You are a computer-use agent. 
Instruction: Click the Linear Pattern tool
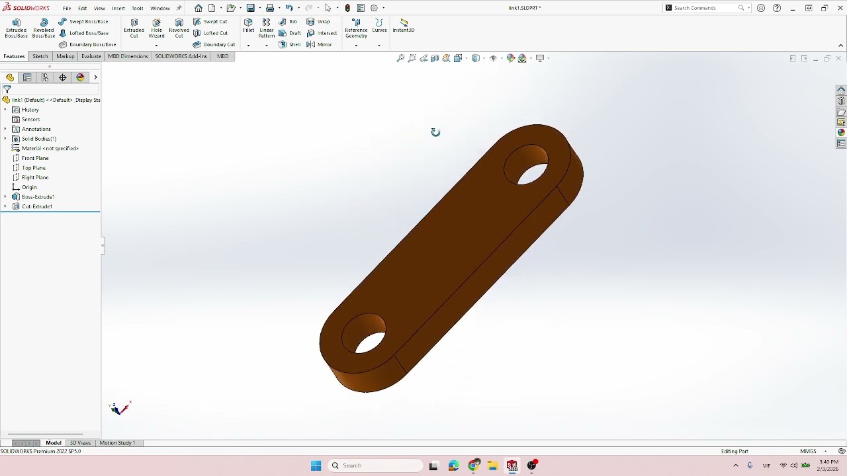coord(267,28)
